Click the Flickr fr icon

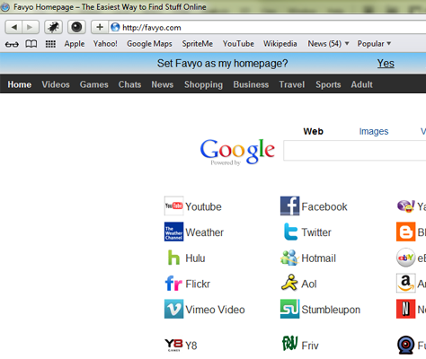pos(173,284)
